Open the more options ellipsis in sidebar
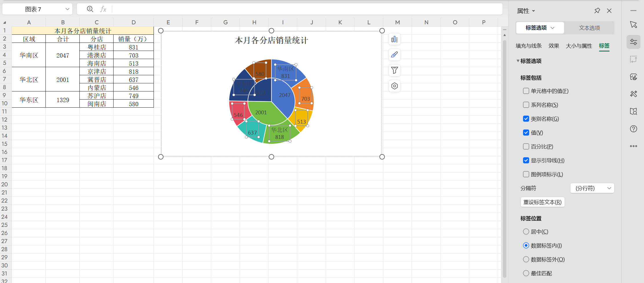644x283 pixels. click(633, 146)
